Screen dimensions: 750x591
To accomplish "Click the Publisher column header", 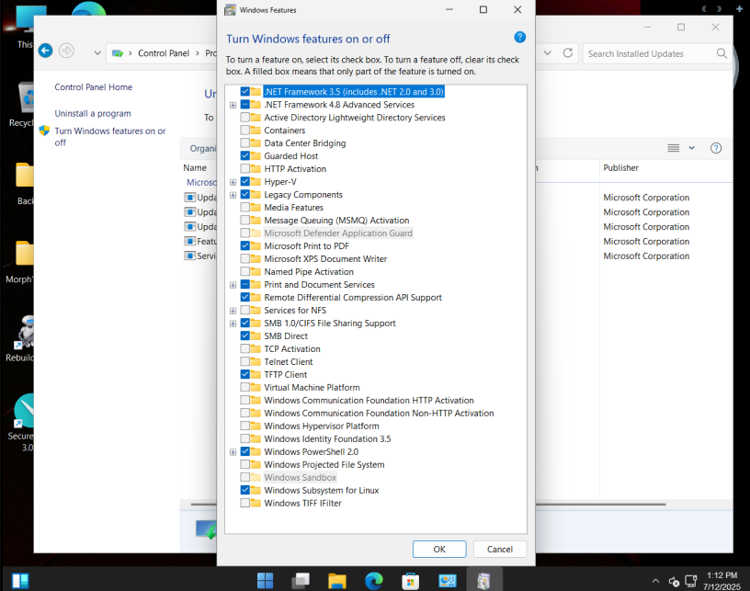I will pos(620,168).
